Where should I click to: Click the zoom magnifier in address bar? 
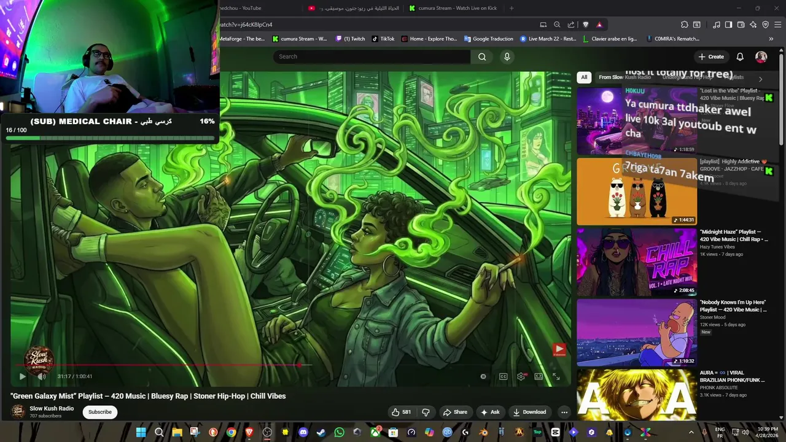[557, 25]
